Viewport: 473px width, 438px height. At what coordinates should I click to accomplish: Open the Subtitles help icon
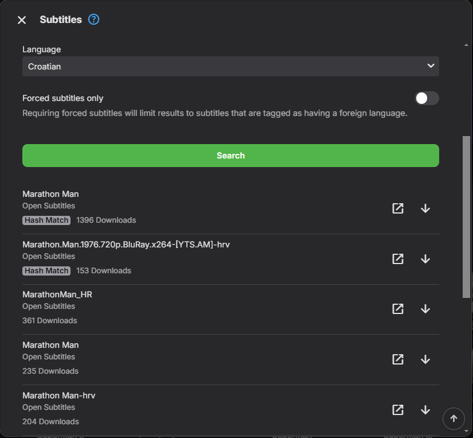pyautogui.click(x=94, y=20)
